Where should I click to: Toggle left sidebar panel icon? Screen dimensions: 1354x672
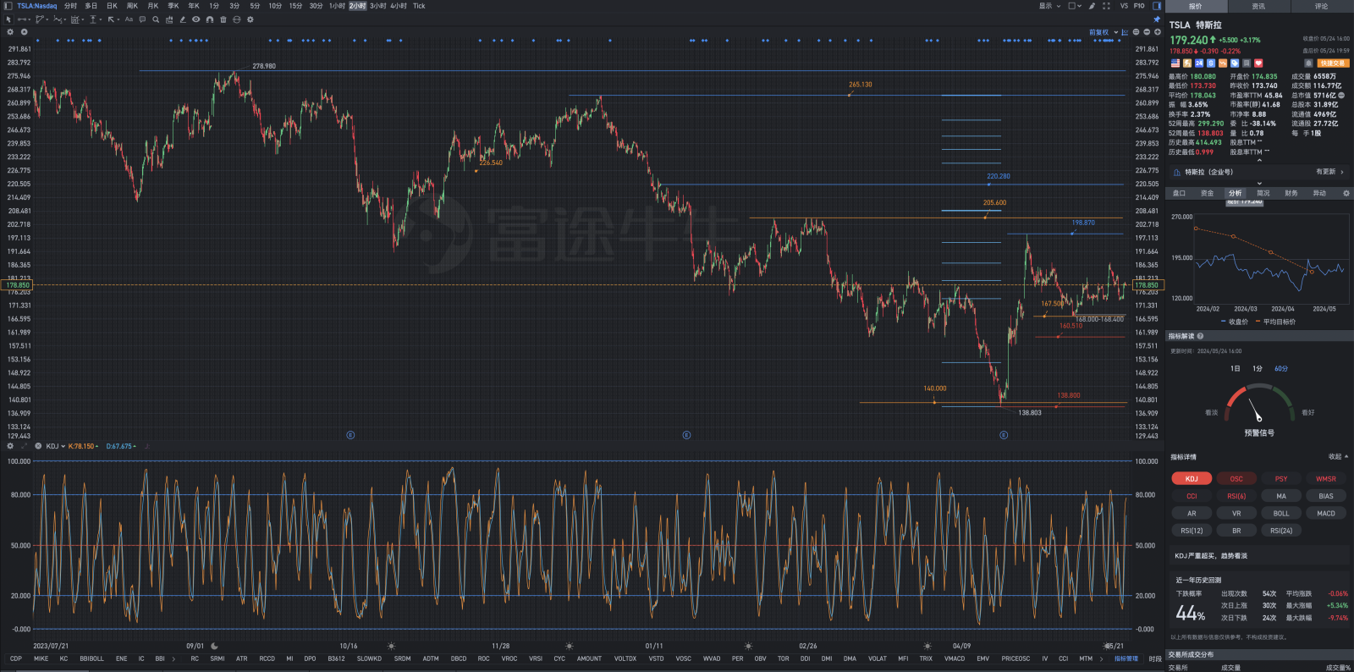pyautogui.click(x=8, y=6)
